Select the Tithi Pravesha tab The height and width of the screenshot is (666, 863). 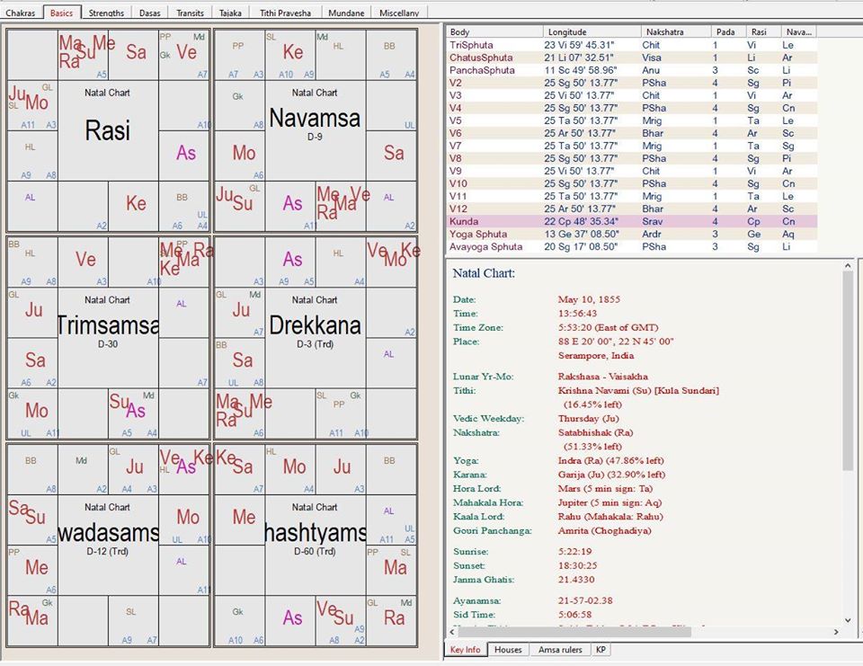pos(285,13)
